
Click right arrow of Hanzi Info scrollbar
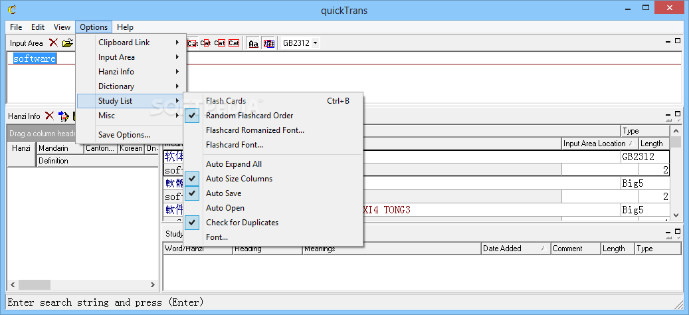pyautogui.click(x=153, y=284)
